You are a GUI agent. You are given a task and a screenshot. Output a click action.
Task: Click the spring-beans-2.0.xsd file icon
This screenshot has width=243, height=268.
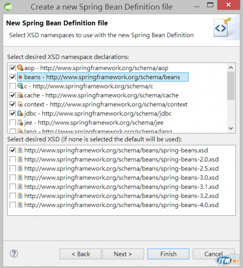20,159
